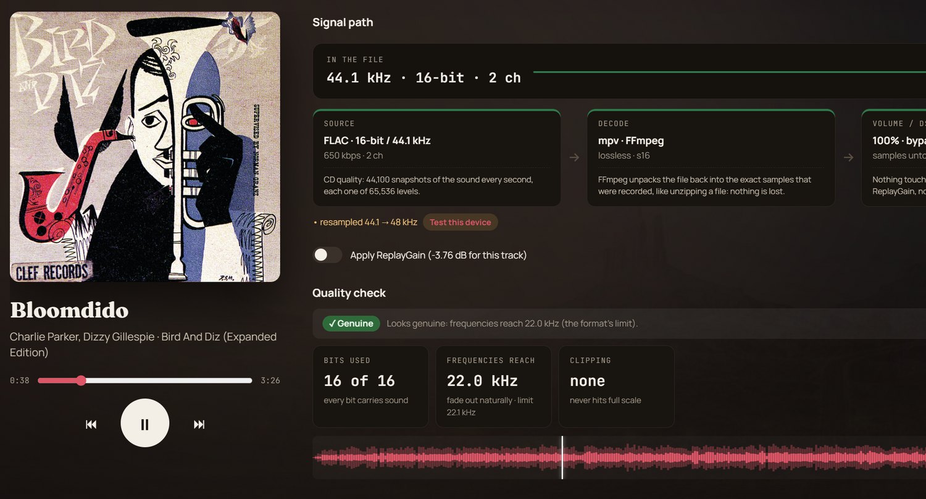This screenshot has width=926, height=499.
Task: Skip to the next track
Action: click(x=199, y=424)
